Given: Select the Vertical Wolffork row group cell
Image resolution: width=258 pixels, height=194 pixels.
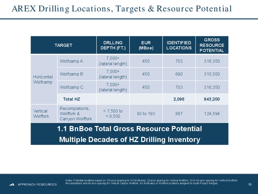Looking at the screenshot, I should [x=44, y=114].
